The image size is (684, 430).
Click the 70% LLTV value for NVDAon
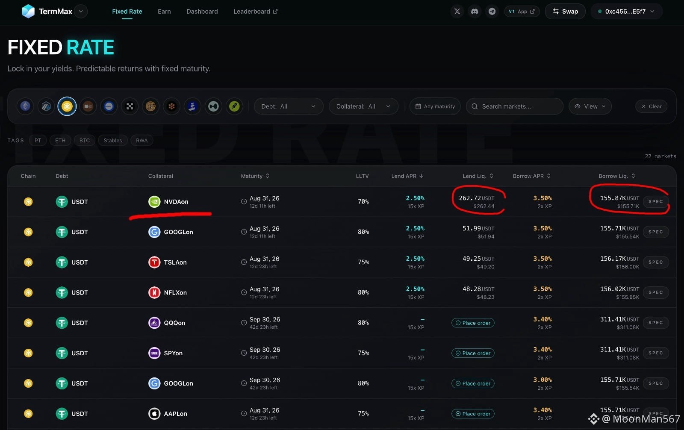(x=363, y=202)
